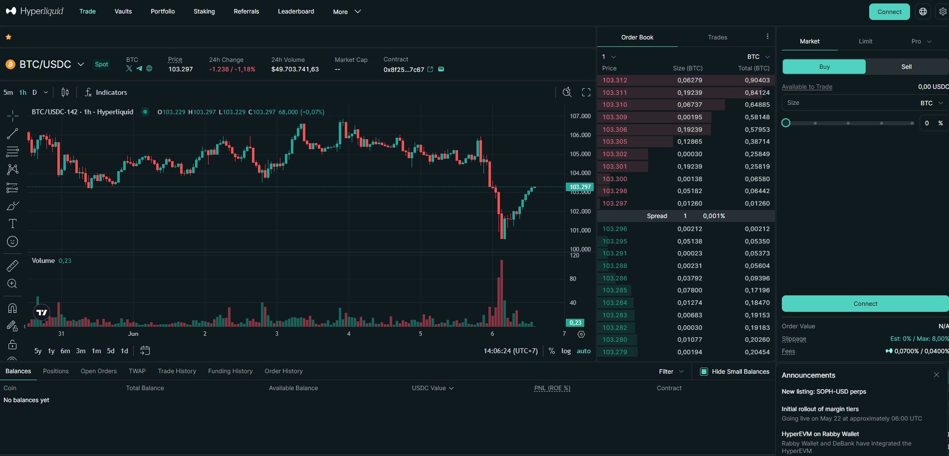
Task: Toggle lock all drawings
Action: coord(12,345)
